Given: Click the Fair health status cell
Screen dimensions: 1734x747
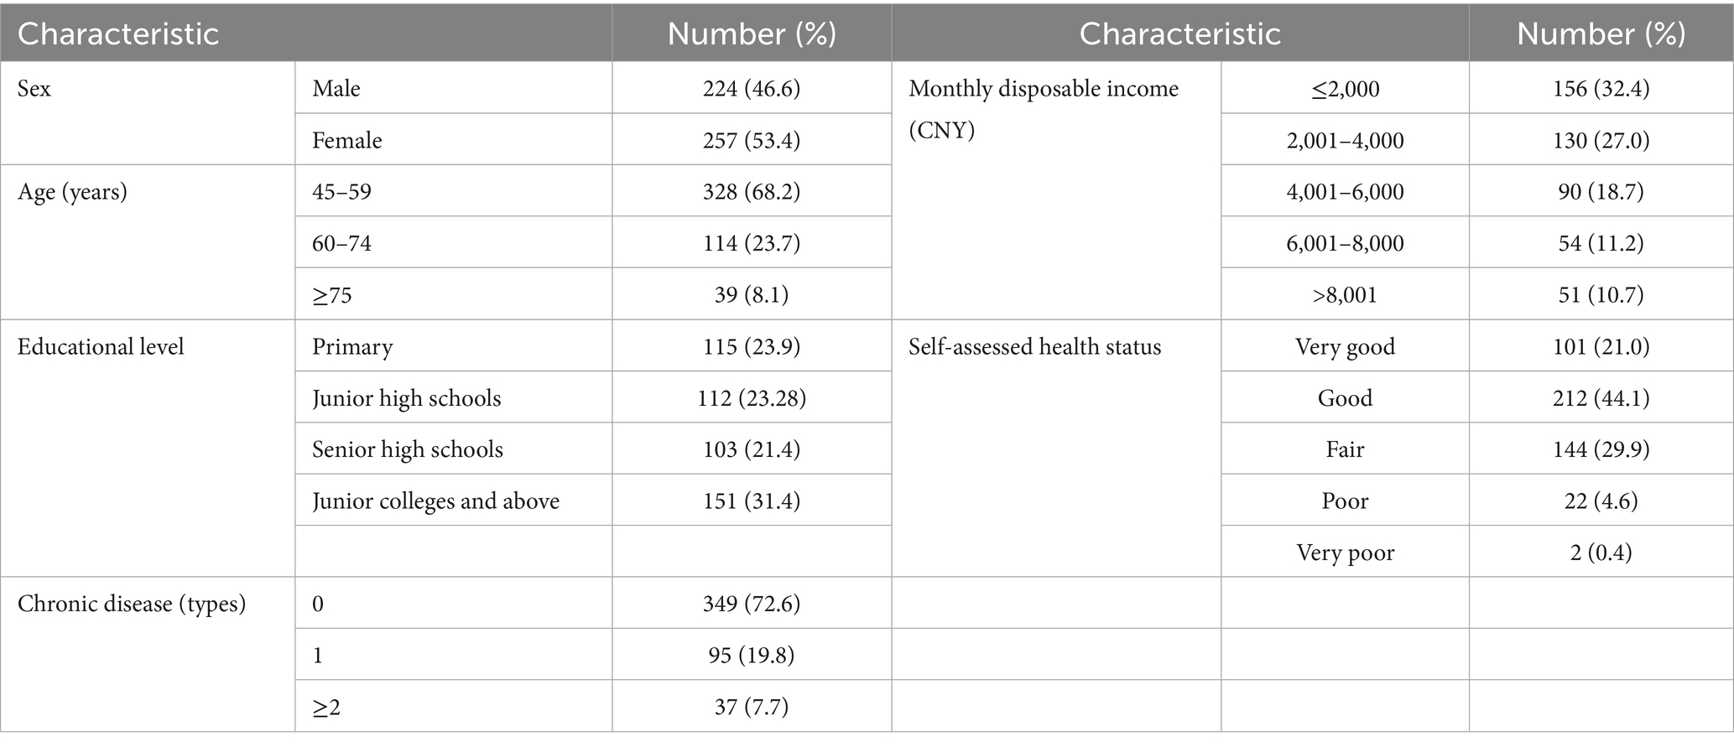Looking at the screenshot, I should (1345, 449).
